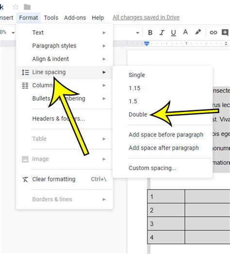The height and width of the screenshot is (254, 230).
Task: Click the Insert link icon
Action: tap(214, 32)
